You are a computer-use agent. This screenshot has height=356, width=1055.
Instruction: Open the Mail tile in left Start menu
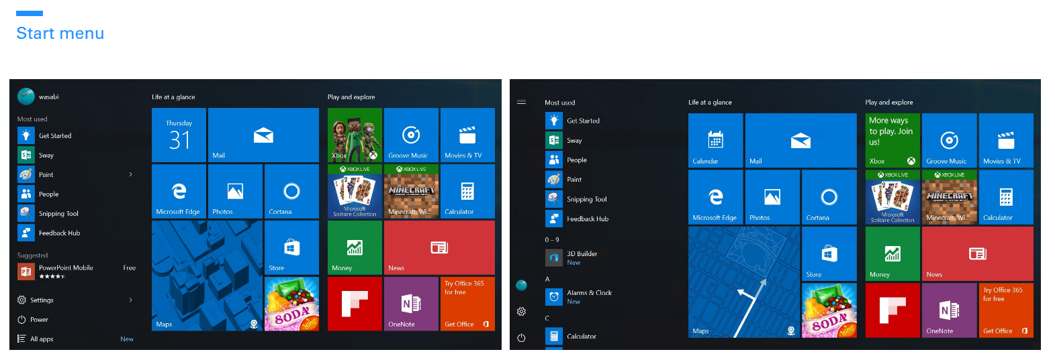[263, 135]
